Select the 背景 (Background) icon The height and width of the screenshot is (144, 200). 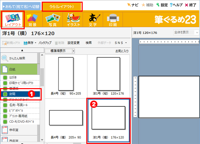click(x=32, y=20)
